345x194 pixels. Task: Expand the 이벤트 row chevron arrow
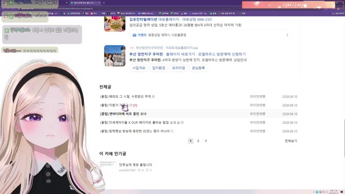click(287, 35)
